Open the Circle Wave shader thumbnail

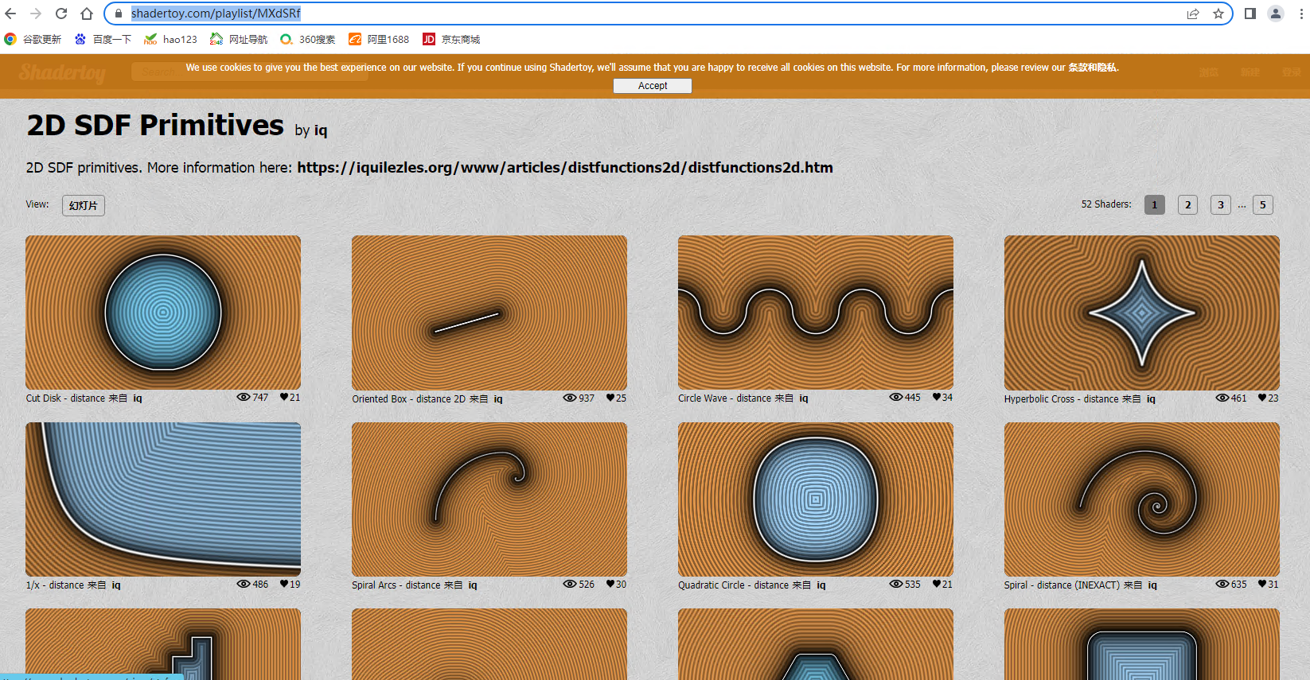(816, 313)
